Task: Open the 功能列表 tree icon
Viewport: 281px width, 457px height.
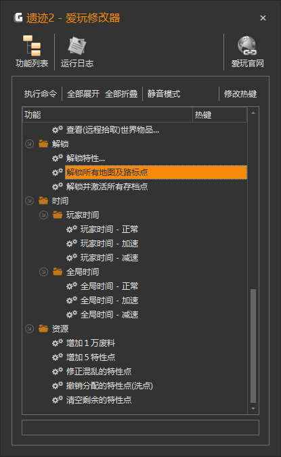Action: pos(32,46)
